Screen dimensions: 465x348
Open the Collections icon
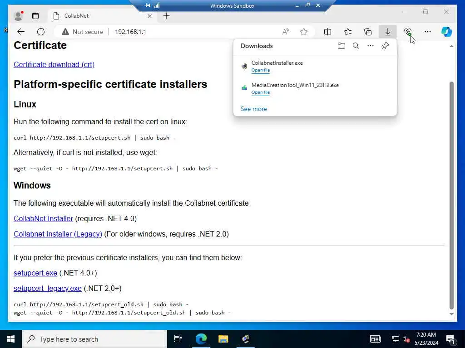(368, 32)
